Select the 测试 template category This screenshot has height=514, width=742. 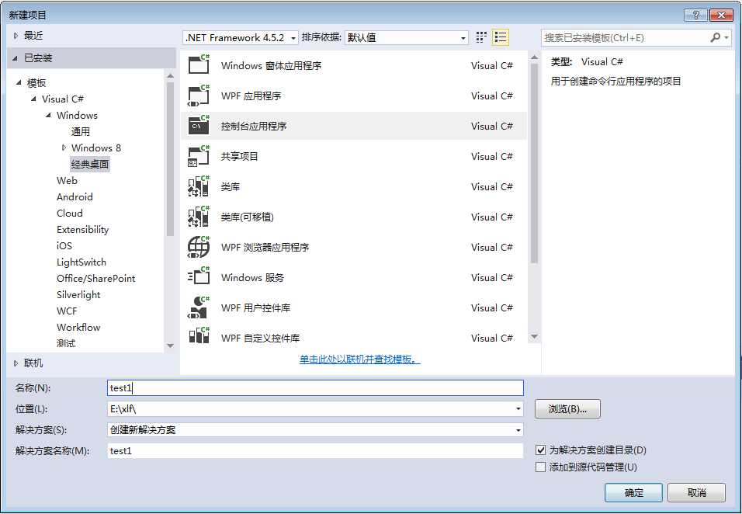pos(66,343)
